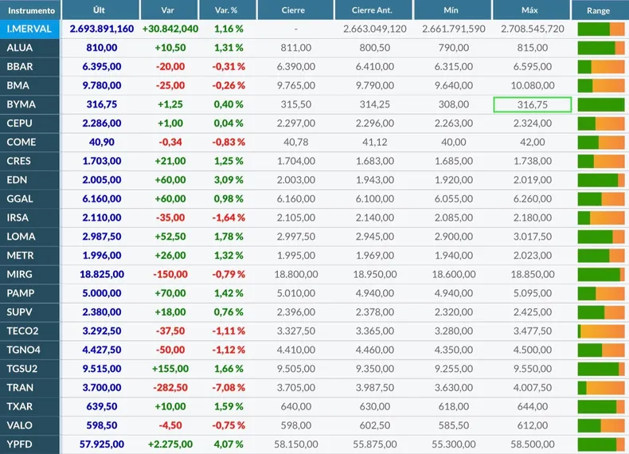This screenshot has height=454, width=629.
Task: Choose the PAMP ticker
Action: (x=20, y=293)
